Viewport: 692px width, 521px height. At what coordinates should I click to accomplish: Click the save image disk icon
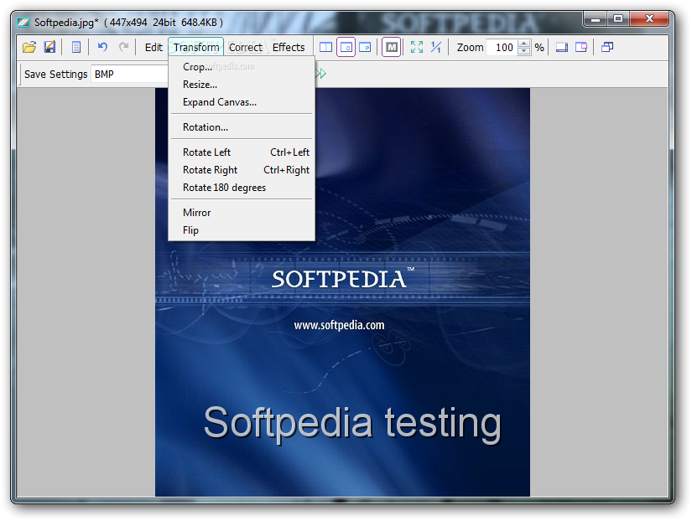point(49,47)
